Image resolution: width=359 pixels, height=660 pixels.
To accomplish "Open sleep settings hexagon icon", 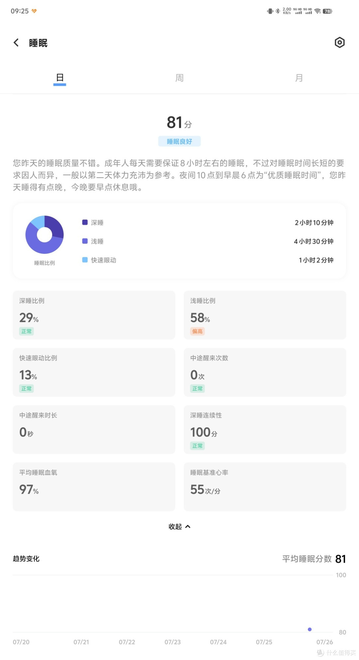I will pyautogui.click(x=339, y=43).
